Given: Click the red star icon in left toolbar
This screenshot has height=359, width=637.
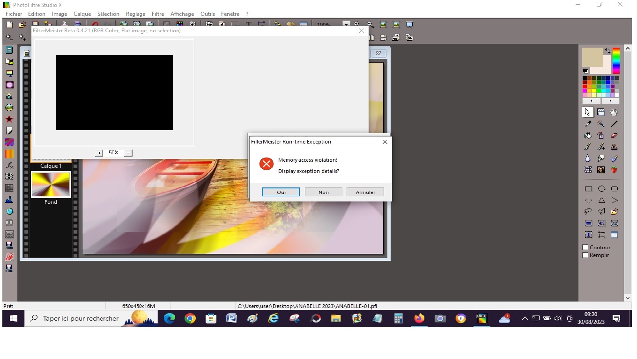Looking at the screenshot, I should (x=9, y=119).
